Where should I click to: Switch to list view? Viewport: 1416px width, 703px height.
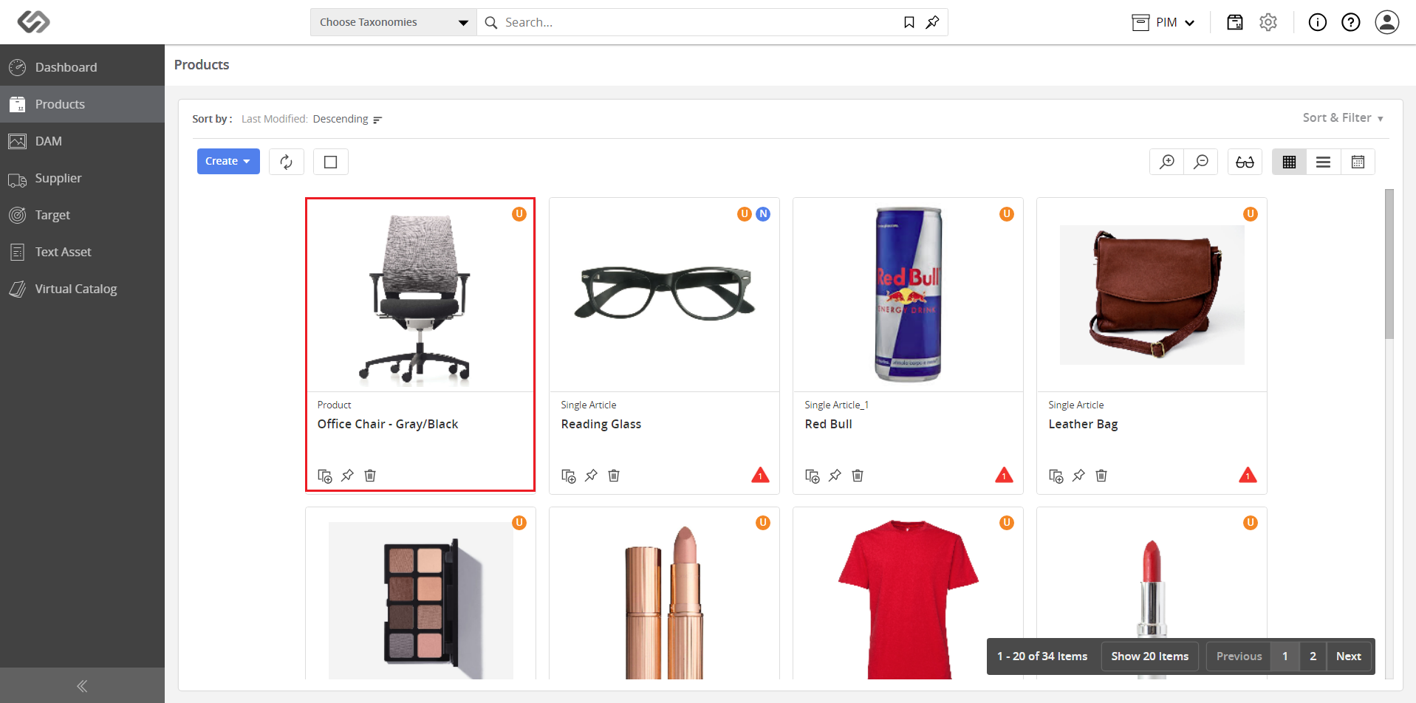1323,162
